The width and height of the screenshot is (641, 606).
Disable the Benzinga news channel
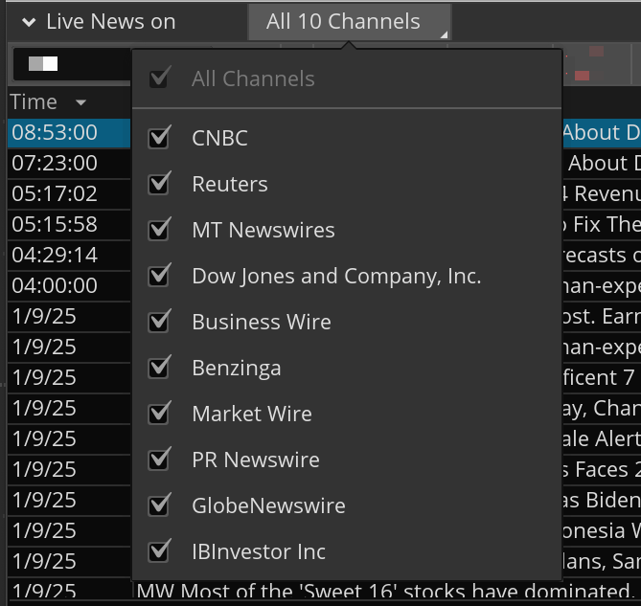(160, 368)
